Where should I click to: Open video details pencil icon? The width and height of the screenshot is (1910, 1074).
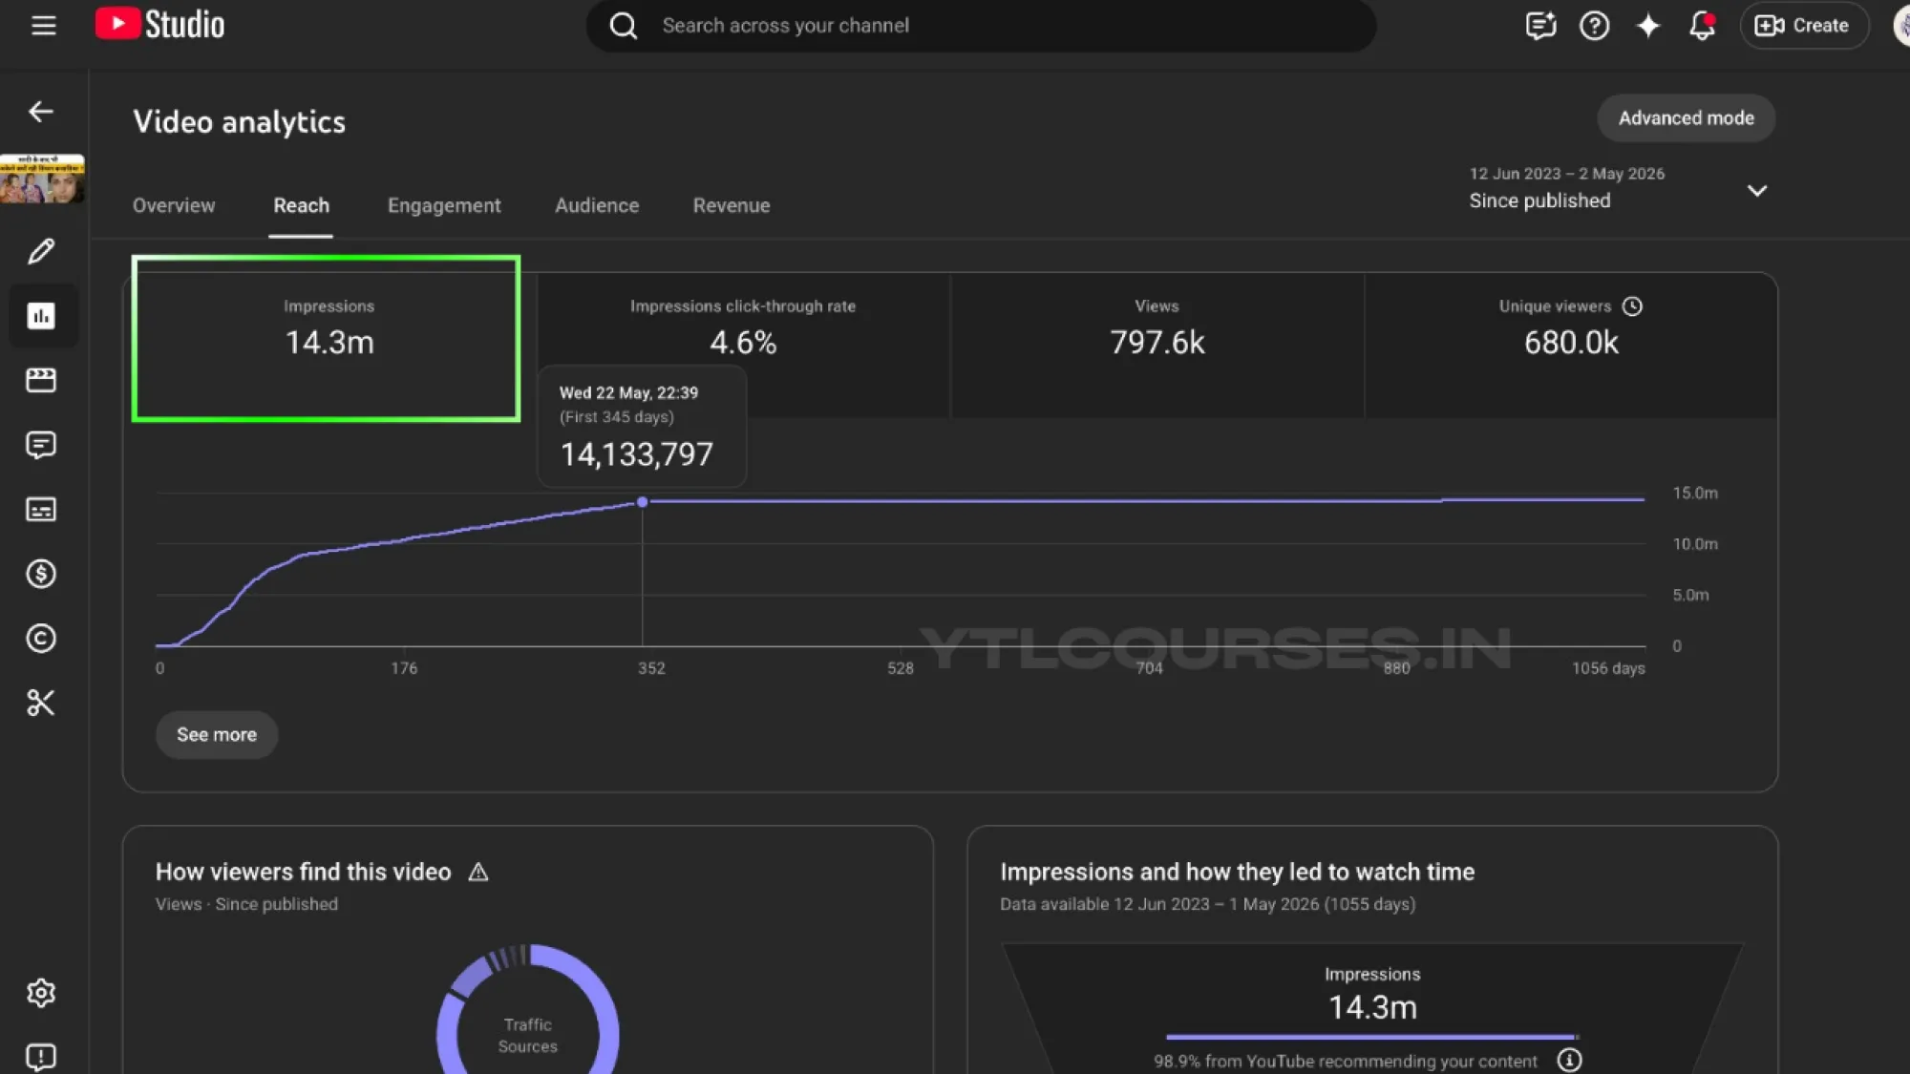(x=41, y=251)
